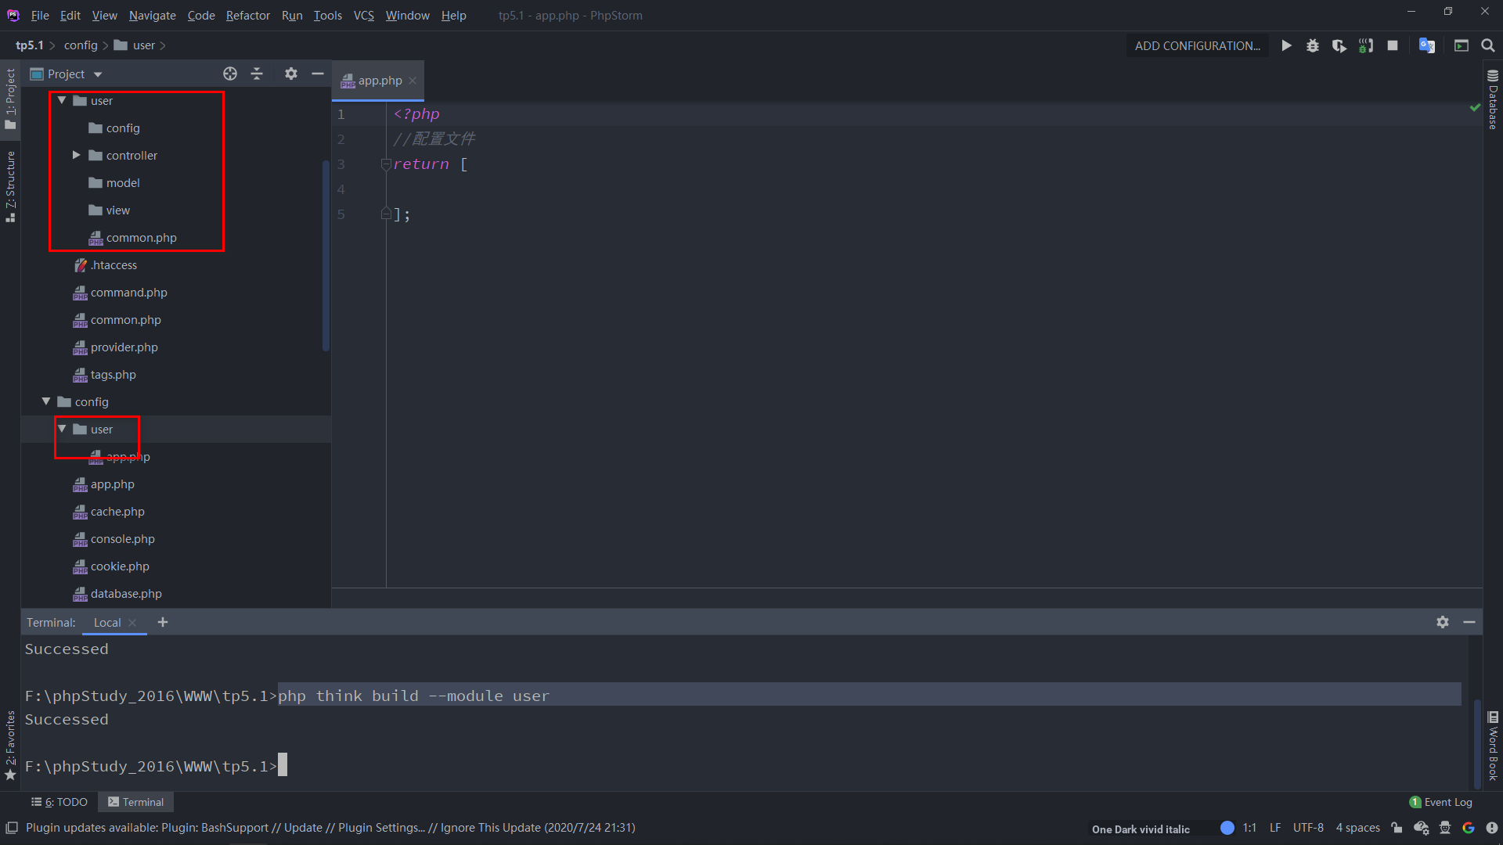Image resolution: width=1503 pixels, height=845 pixels.
Task: Open the Navigate menu
Action: coord(152,15)
